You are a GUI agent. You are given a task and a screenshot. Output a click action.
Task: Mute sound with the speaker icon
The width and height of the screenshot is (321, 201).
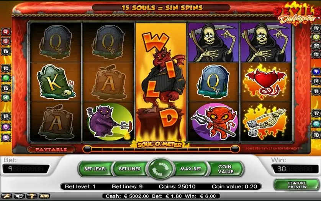tap(19, 196)
